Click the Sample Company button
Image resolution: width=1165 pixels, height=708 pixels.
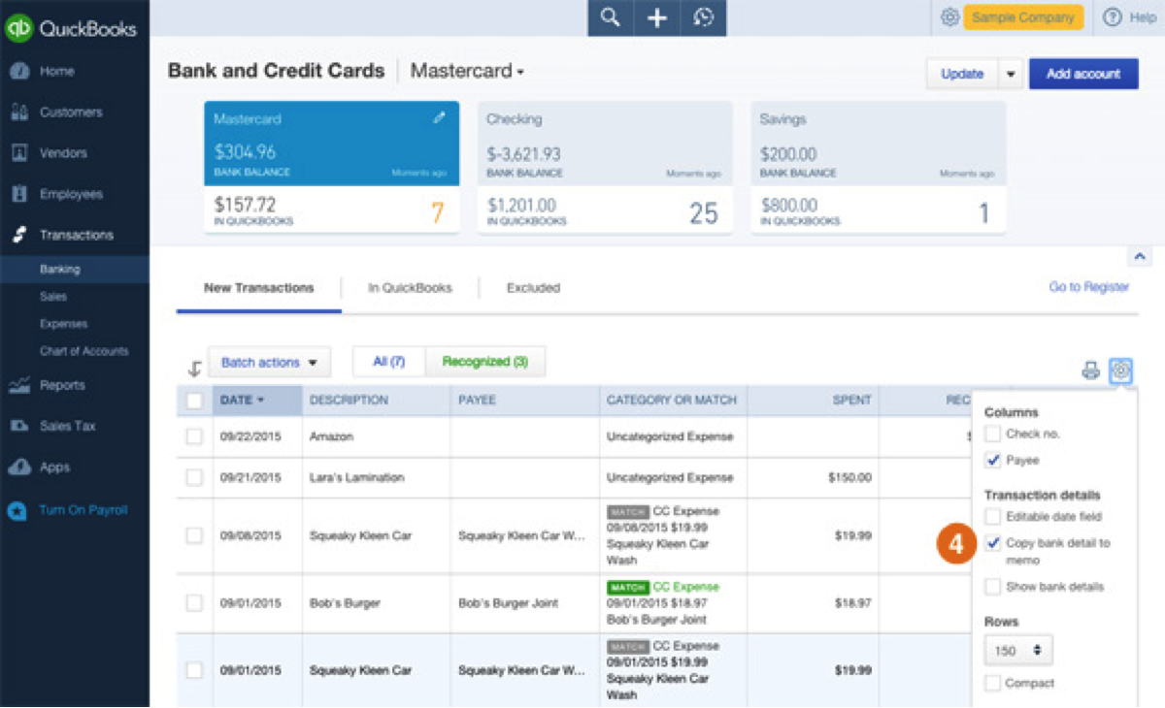pos(1023,17)
